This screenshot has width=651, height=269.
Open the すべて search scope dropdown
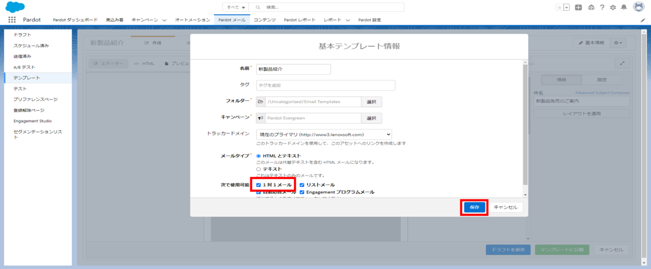click(235, 7)
